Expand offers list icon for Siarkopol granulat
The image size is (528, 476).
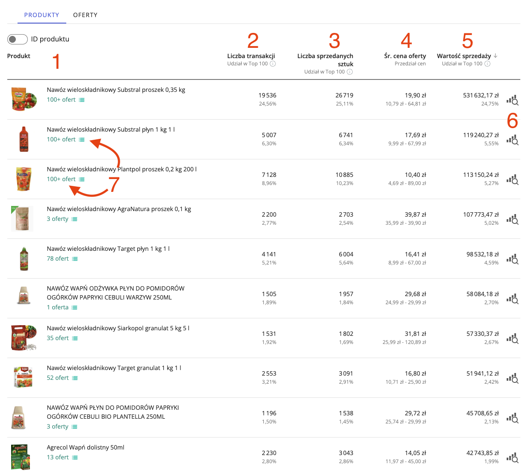(x=75, y=338)
